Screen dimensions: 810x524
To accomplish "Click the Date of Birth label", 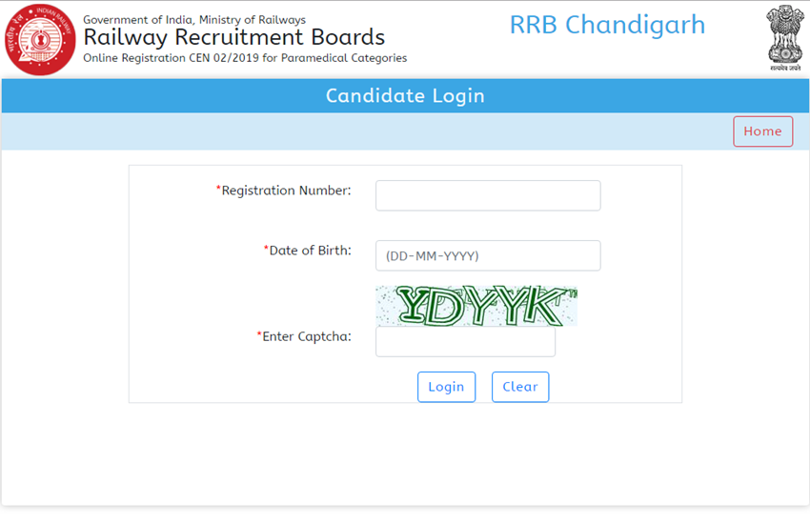I will tap(310, 251).
